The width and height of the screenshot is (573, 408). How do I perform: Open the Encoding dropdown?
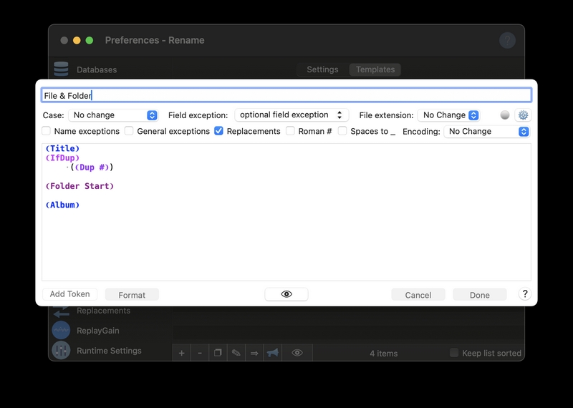[x=487, y=132]
